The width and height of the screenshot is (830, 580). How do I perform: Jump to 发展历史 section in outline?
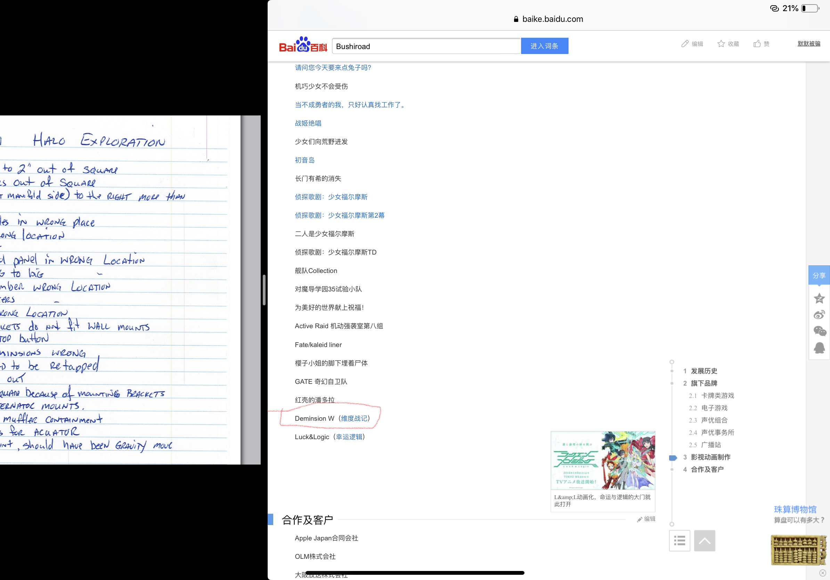703,371
